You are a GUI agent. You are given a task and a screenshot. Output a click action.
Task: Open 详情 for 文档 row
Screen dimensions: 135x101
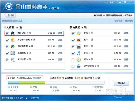(126, 33)
